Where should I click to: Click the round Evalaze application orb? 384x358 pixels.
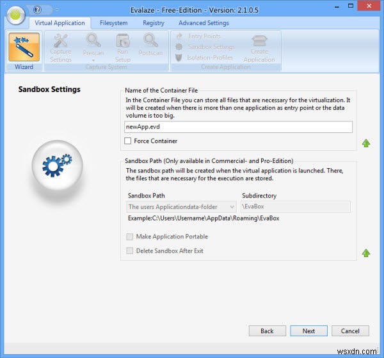16,15
